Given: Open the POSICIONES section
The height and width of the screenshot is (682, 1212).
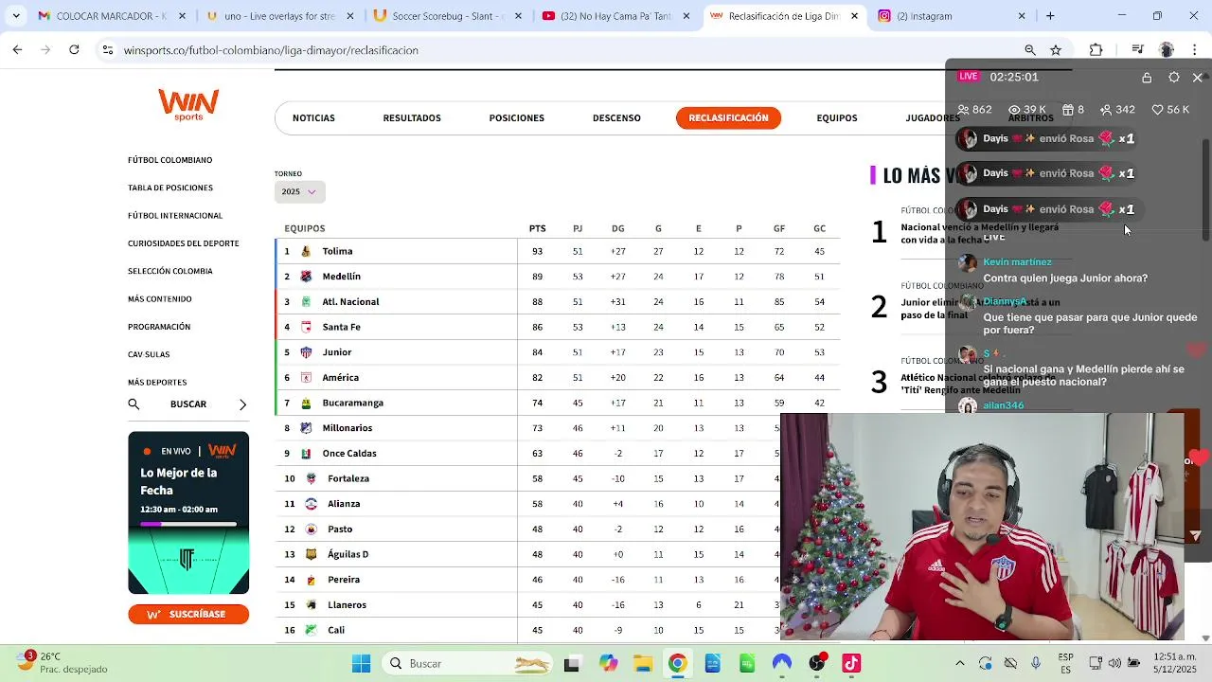Looking at the screenshot, I should [516, 118].
